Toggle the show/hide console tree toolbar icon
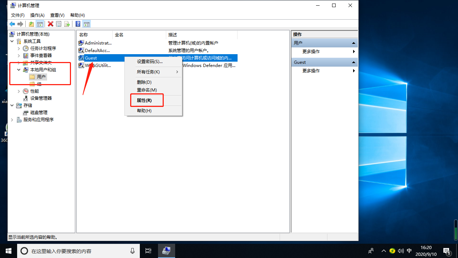458x258 pixels. tap(40, 24)
